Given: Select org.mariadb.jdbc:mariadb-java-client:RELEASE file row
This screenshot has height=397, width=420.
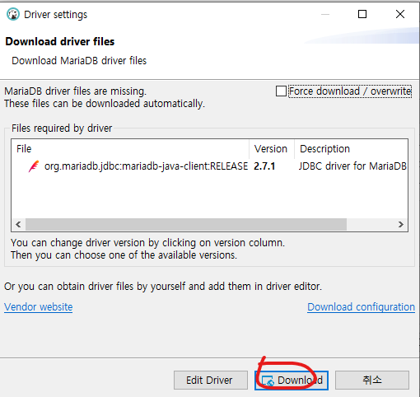Looking at the screenshot, I should click(x=210, y=166).
